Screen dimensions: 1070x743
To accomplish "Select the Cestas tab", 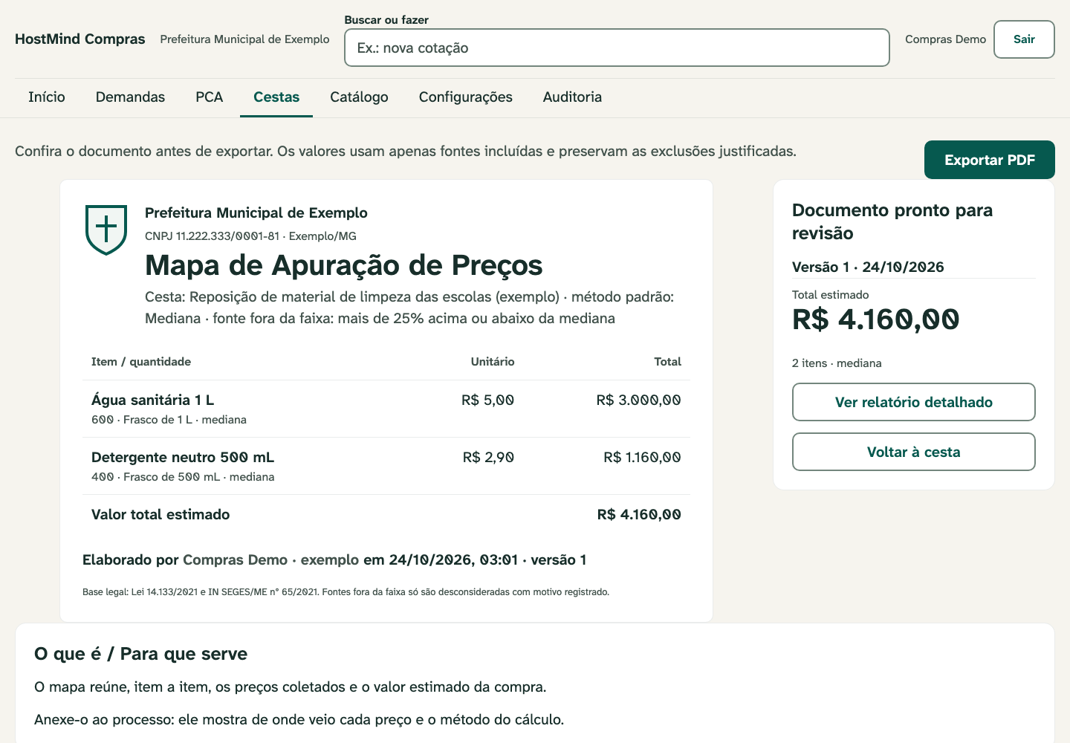I will [276, 97].
